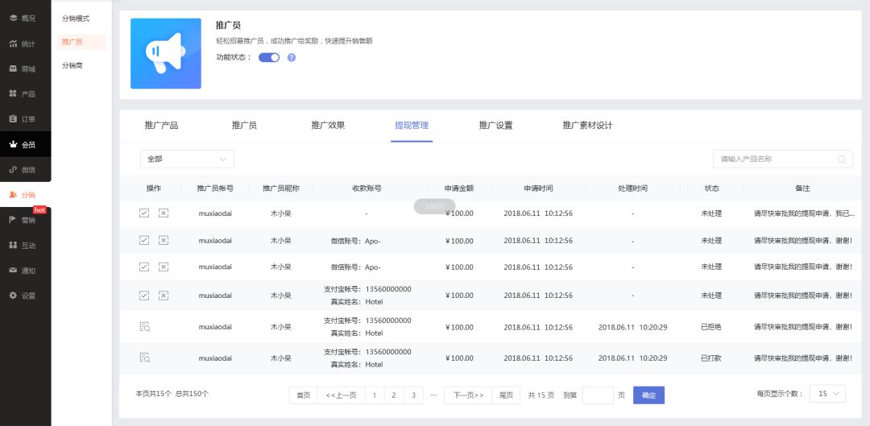Click the 下一页>> next page button

point(468,395)
